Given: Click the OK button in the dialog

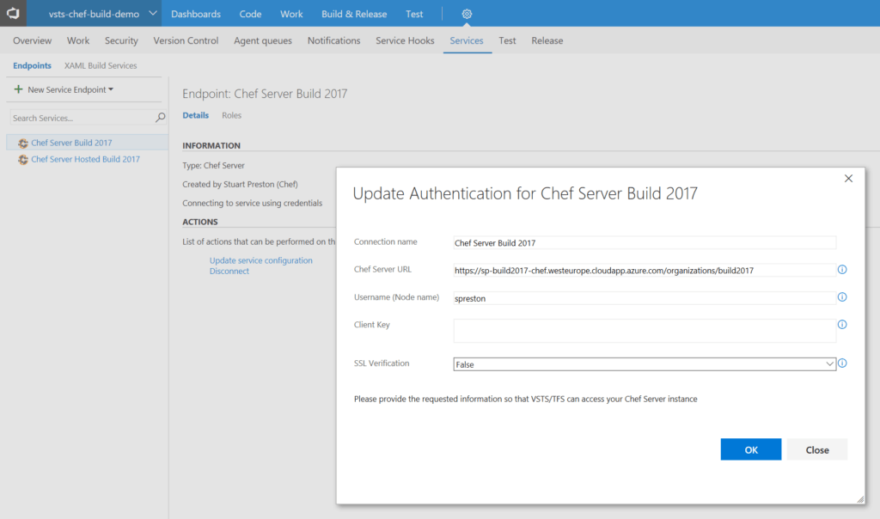Looking at the screenshot, I should [750, 449].
